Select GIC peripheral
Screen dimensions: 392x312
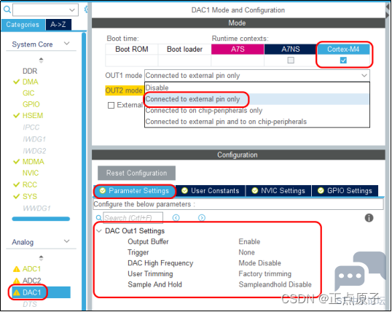[28, 93]
